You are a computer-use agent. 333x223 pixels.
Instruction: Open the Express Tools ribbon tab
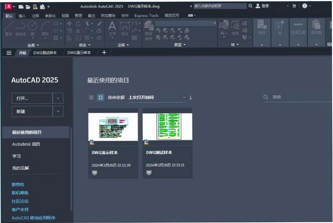coord(146,15)
